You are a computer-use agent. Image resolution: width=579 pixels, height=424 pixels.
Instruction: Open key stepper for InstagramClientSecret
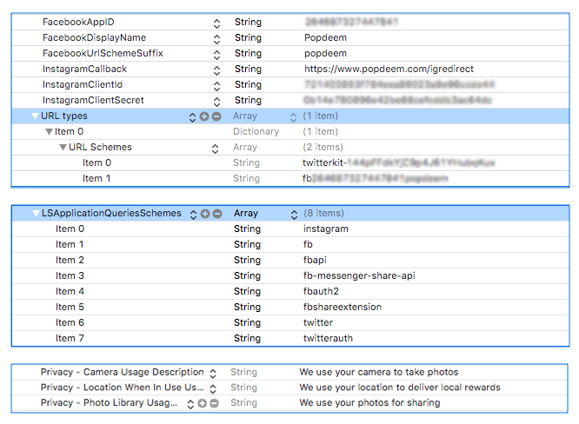click(216, 102)
